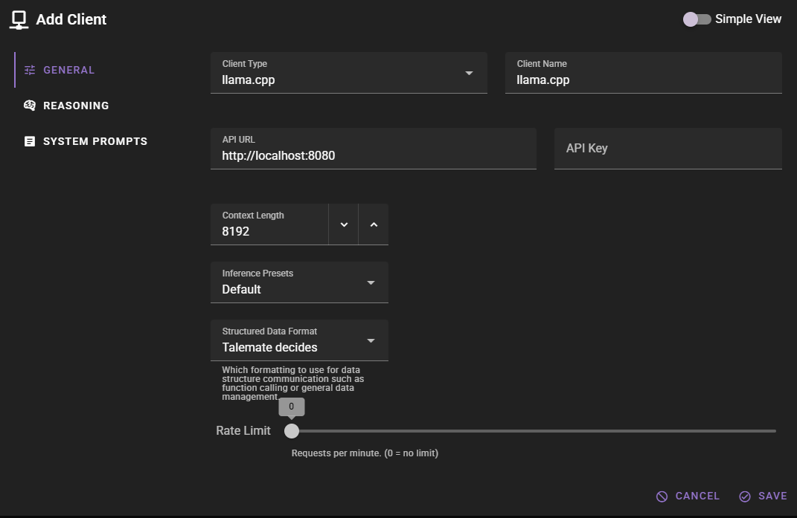Switch to the Reasoning tab
This screenshot has height=518, width=797.
point(76,106)
